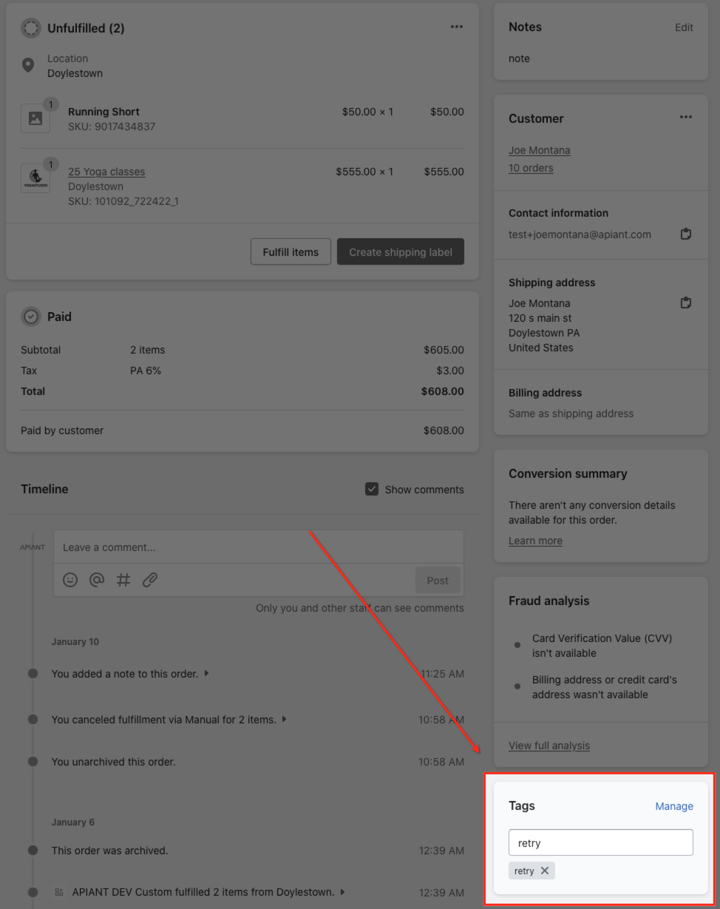Expand the APIANT DEV Custom fulfilled entry
The image size is (720, 909).
click(x=343, y=892)
